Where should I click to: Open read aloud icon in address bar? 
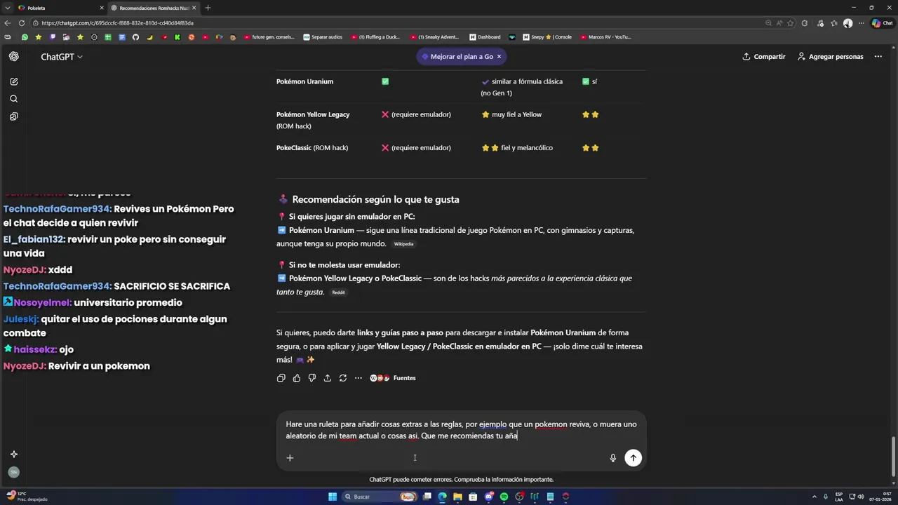(x=780, y=22)
